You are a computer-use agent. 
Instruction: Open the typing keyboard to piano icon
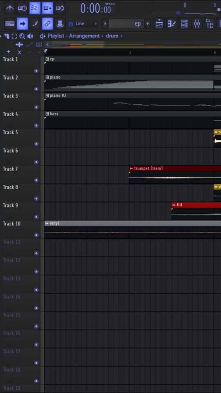tap(10, 24)
